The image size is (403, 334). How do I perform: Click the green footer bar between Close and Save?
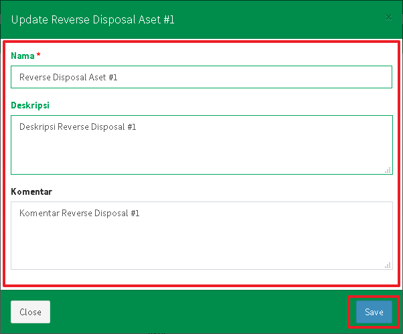click(x=201, y=312)
